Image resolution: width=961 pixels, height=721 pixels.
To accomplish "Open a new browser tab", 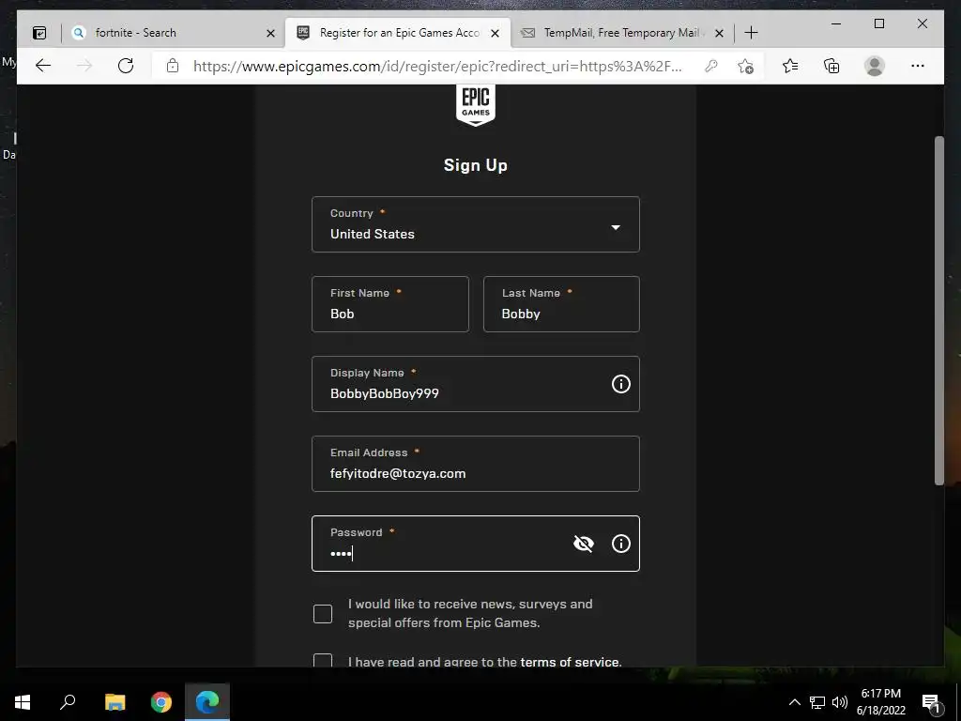I will click(x=752, y=33).
